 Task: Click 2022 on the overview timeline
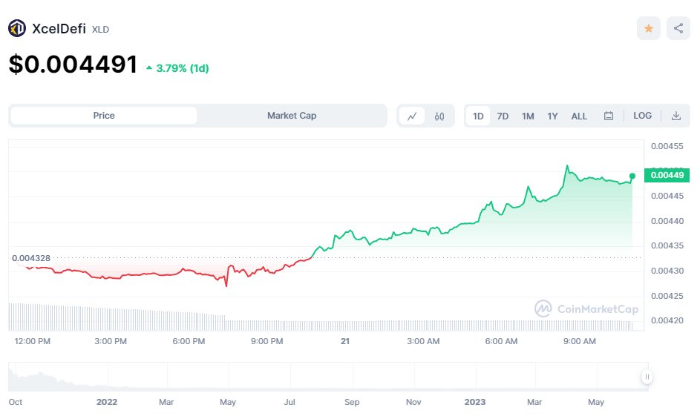tap(107, 402)
